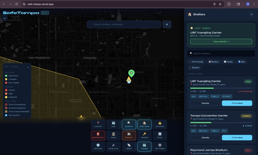Filter shelters by Student

tap(194, 68)
